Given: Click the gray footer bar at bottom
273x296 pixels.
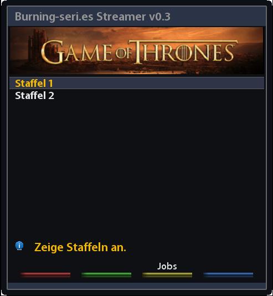Looking at the screenshot, I should tap(137, 285).
